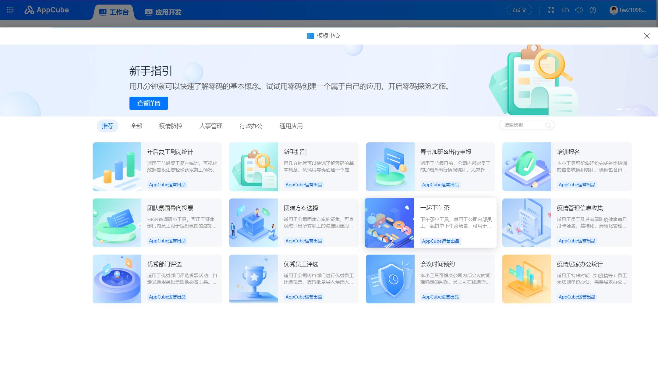Open 年后复工到岗统计 template thumbnail
Image resolution: width=658 pixels, height=379 pixels.
point(117,167)
